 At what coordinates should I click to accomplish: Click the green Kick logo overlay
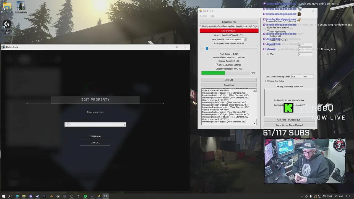coord(288,108)
